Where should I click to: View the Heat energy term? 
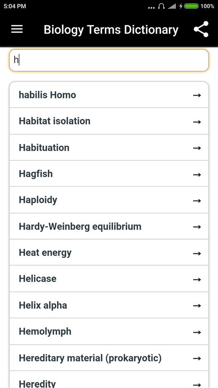pos(109,253)
